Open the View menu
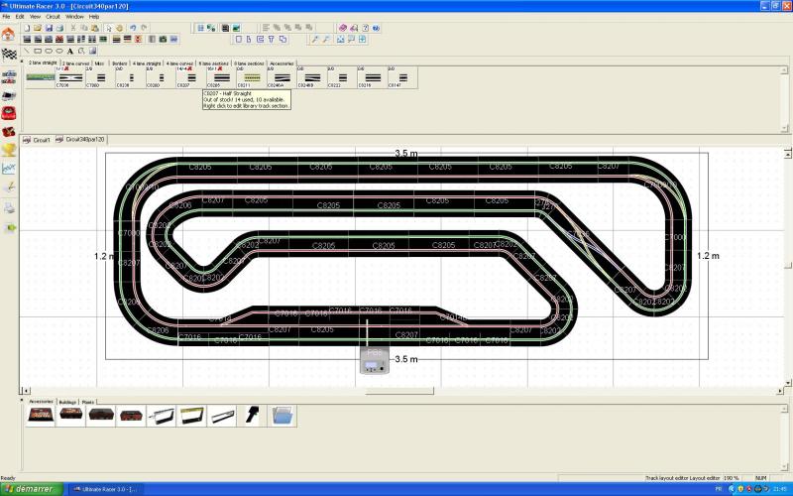Image resolution: width=793 pixels, height=496 pixels. tap(35, 17)
